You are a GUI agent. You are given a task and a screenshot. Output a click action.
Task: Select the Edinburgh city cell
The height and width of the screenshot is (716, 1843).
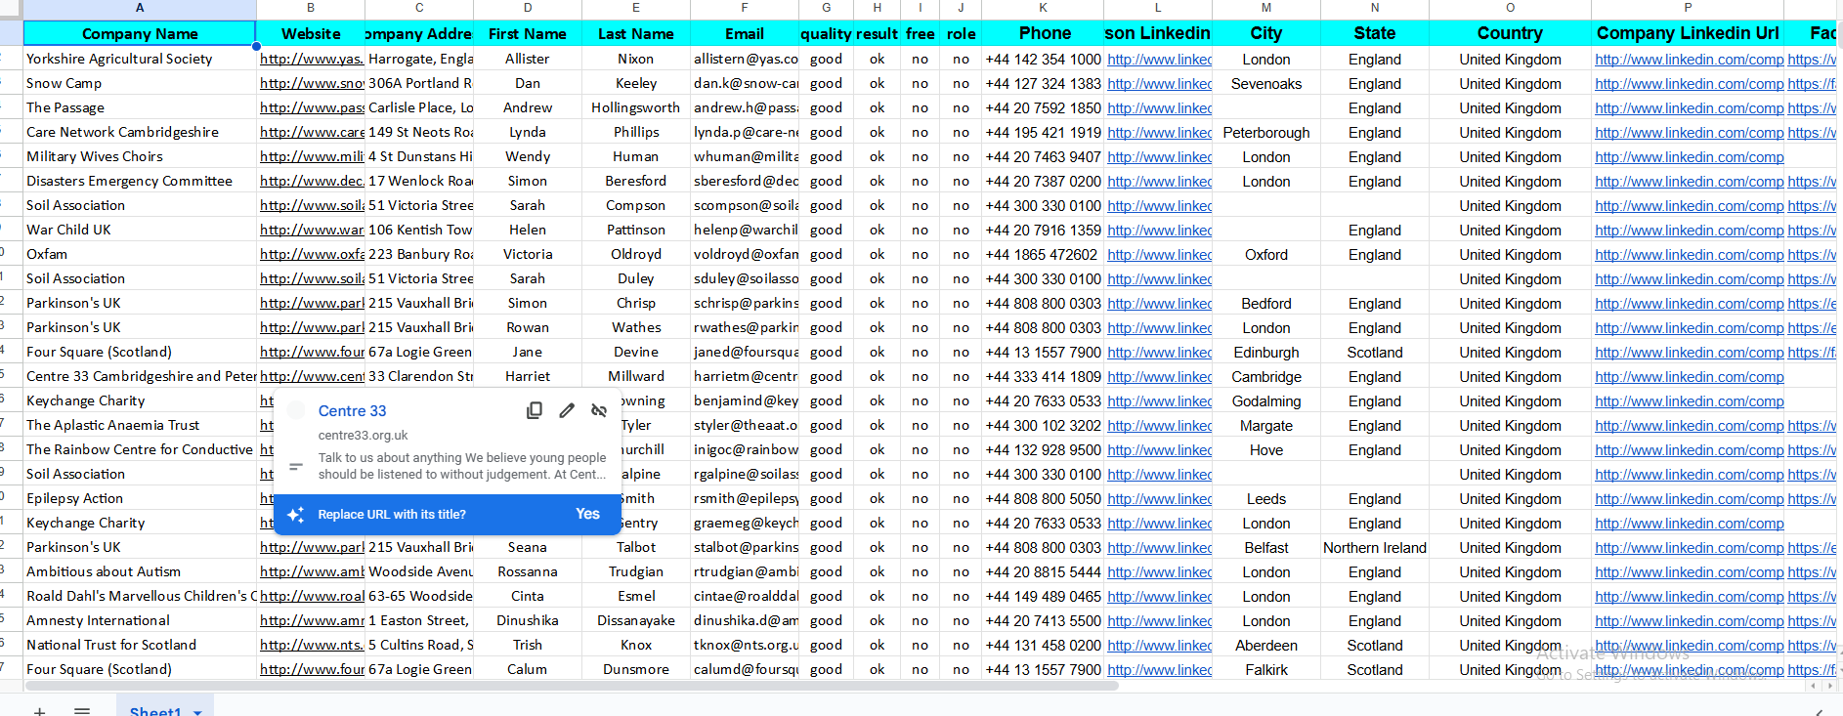[1266, 352]
